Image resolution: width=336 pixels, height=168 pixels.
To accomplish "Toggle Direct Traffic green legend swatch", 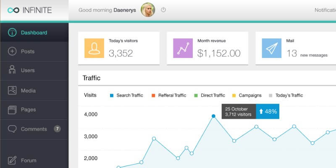I will 196,96.
